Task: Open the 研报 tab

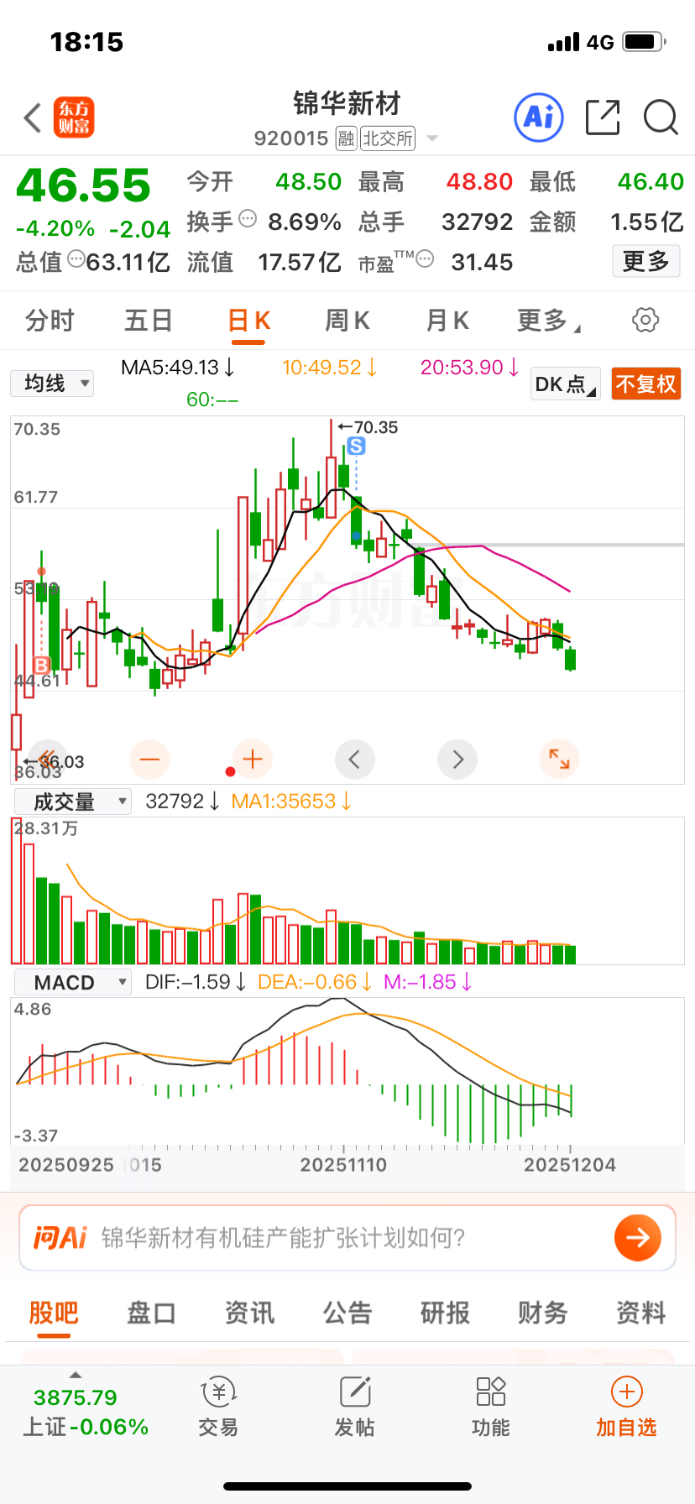Action: [445, 1312]
